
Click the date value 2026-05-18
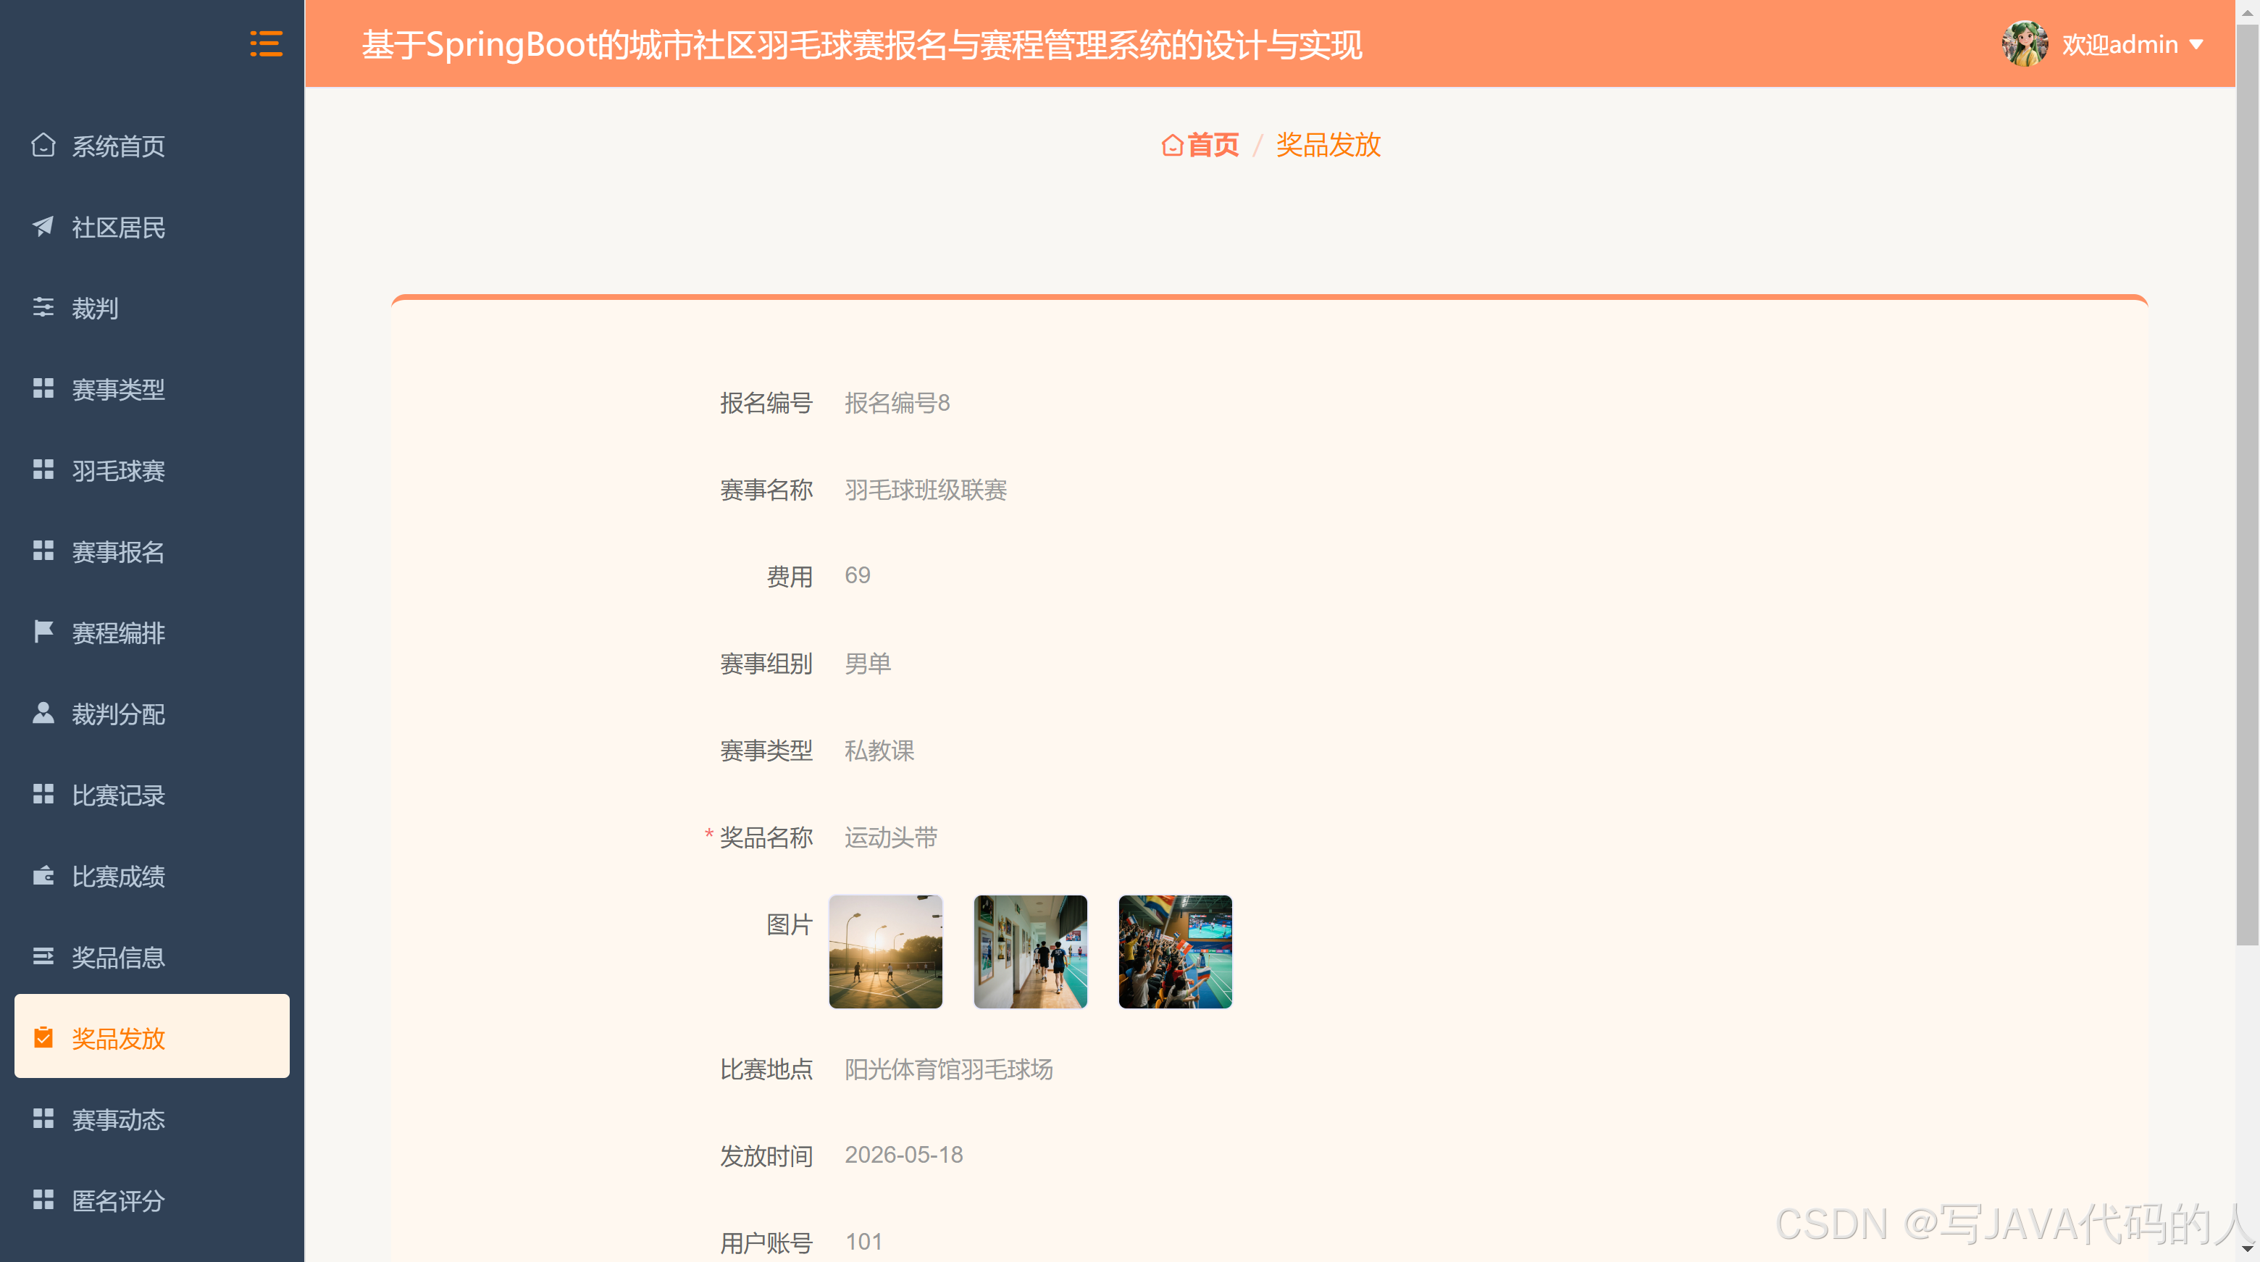[x=904, y=1155]
